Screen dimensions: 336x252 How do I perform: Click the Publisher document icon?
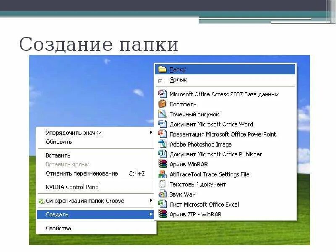coord(162,154)
